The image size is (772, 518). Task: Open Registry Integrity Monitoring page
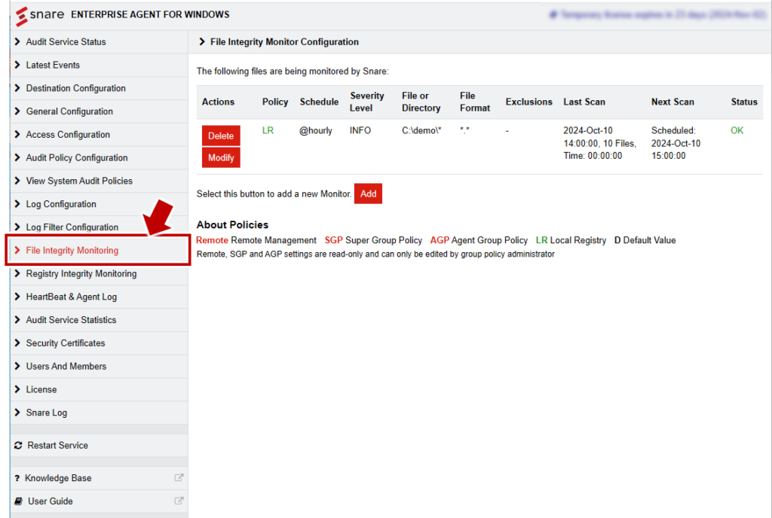pyautogui.click(x=99, y=273)
